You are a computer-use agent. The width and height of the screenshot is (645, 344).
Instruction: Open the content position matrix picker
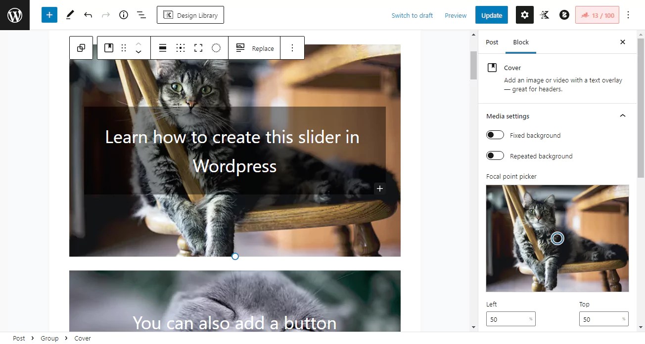tap(181, 48)
